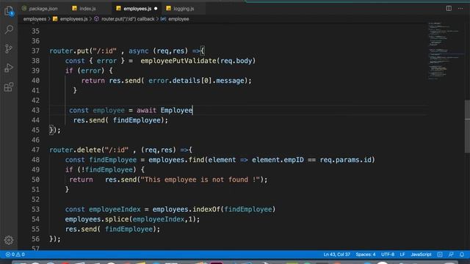Open the Source Control view icon

[9, 48]
